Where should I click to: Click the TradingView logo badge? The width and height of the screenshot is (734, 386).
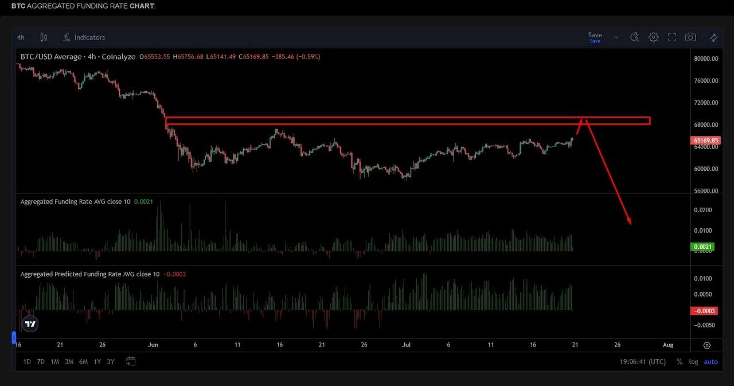tap(30, 324)
